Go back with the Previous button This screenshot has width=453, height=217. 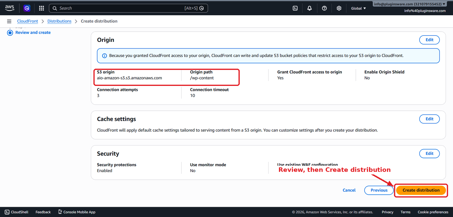click(x=379, y=190)
